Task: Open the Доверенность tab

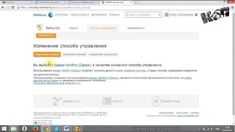Action: click(136, 28)
